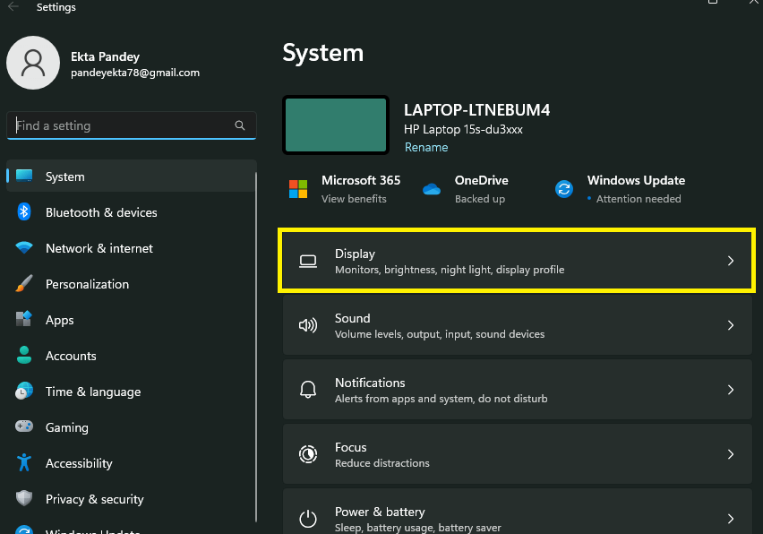
Task: Open Notifications using its right chevron
Action: click(731, 390)
